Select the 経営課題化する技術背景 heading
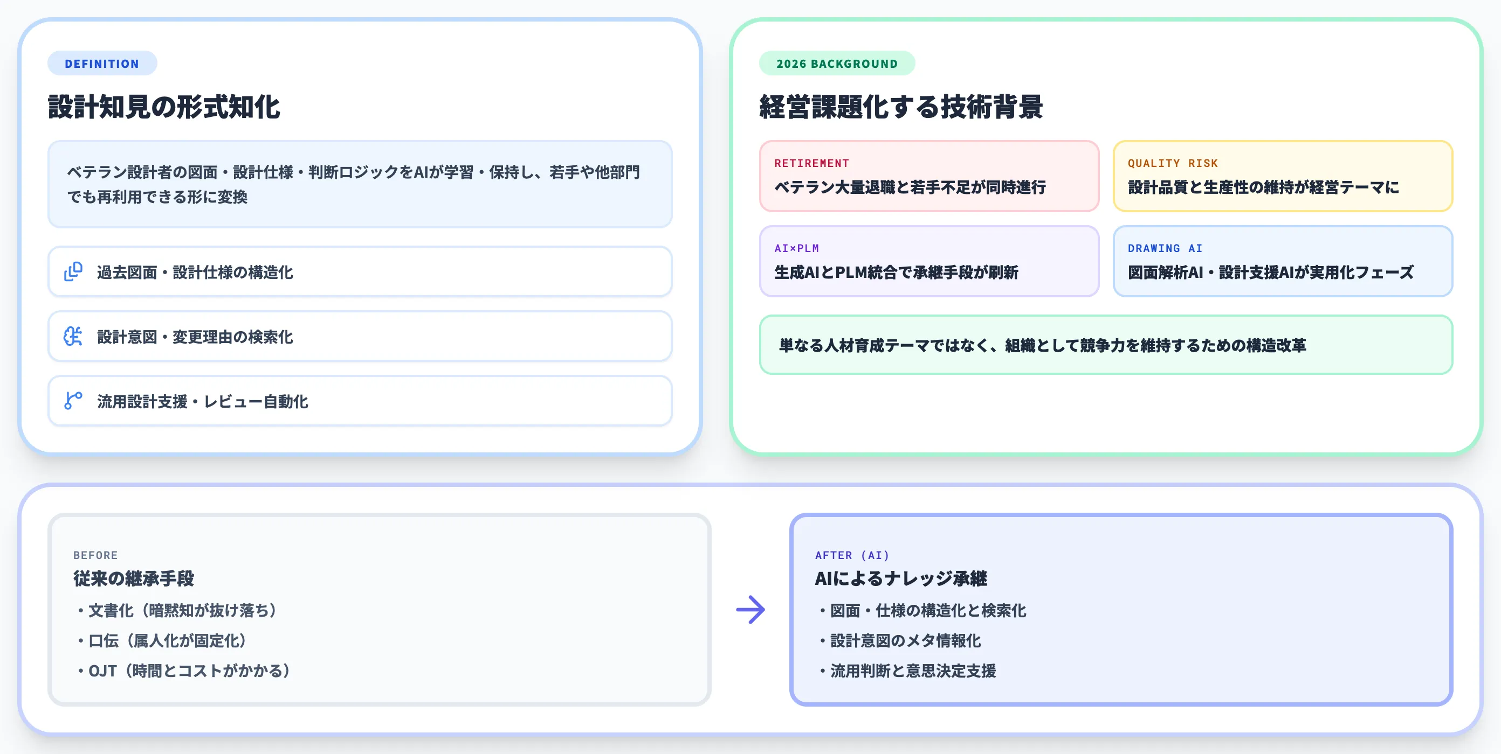 [x=901, y=107]
